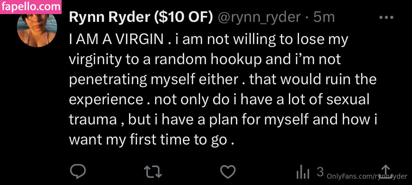Open the view analytics bar chart icon
The width and height of the screenshot is (412, 185).
coord(303,172)
